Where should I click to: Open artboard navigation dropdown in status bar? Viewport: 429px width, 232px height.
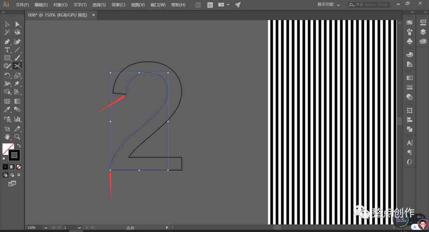pyautogui.click(x=79, y=228)
